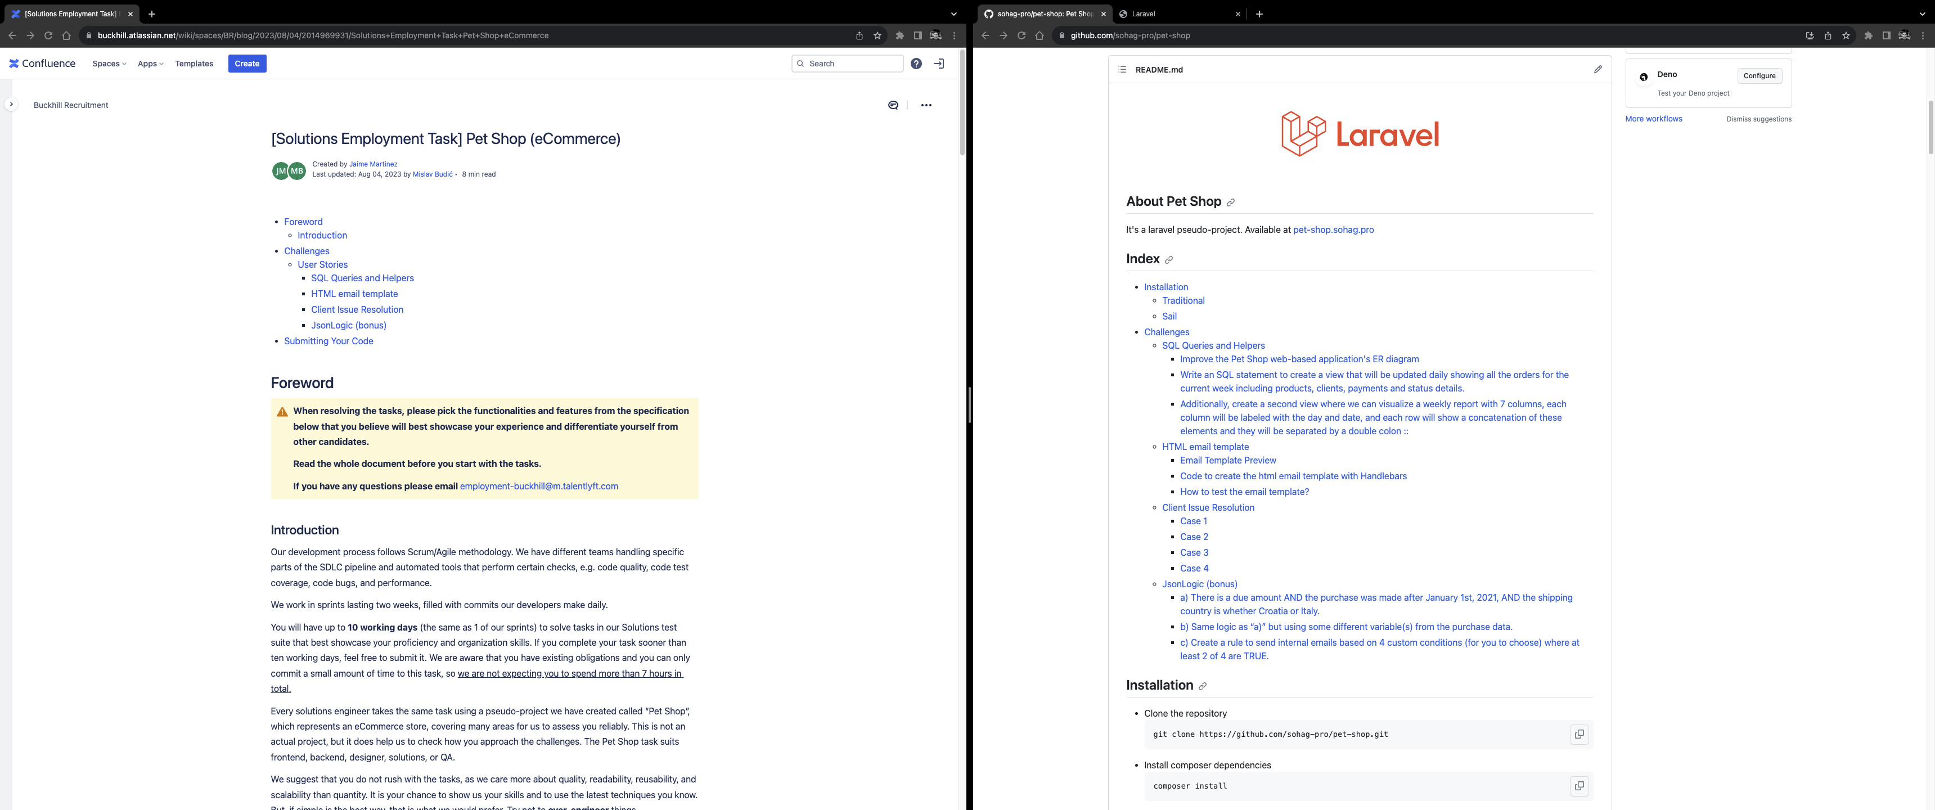Open the README outline list icon
Screen dimensions: 1935x810
(x=1122, y=69)
